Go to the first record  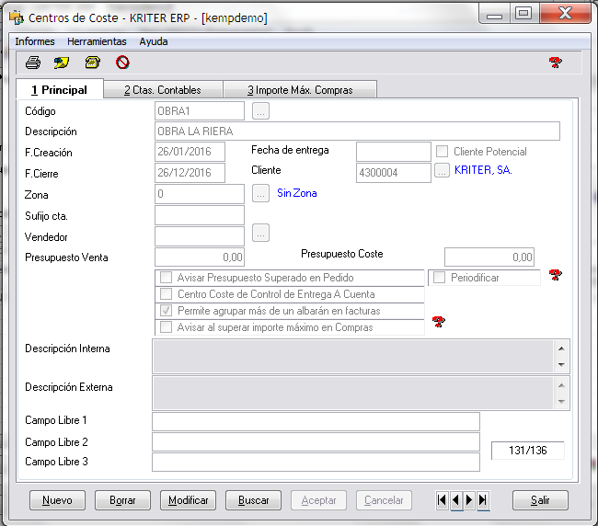point(443,500)
